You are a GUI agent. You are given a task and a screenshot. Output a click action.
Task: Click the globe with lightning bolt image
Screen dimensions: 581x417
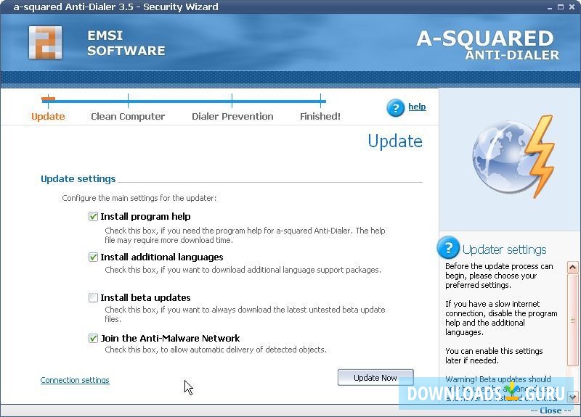[514, 157]
